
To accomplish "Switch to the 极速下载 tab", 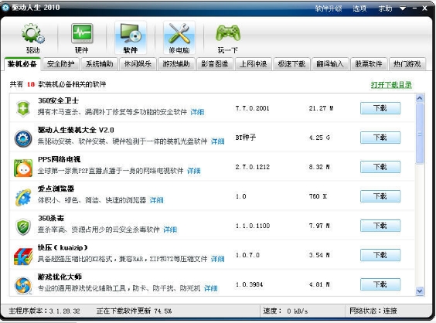I will tap(291, 64).
